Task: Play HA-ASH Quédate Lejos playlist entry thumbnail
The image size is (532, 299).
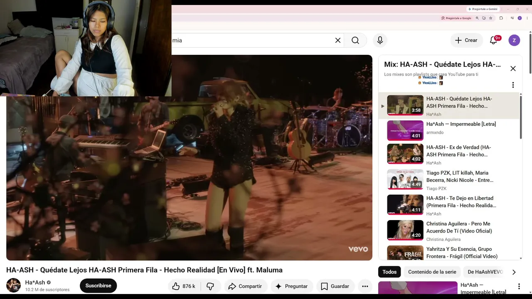Action: (x=405, y=105)
